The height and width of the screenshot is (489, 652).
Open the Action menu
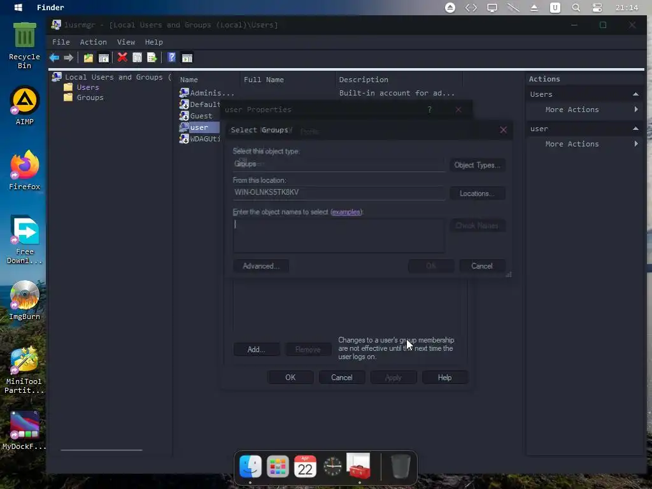(x=93, y=42)
